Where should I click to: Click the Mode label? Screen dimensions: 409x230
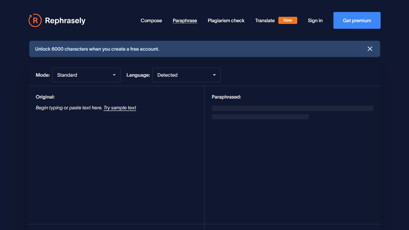pos(43,75)
